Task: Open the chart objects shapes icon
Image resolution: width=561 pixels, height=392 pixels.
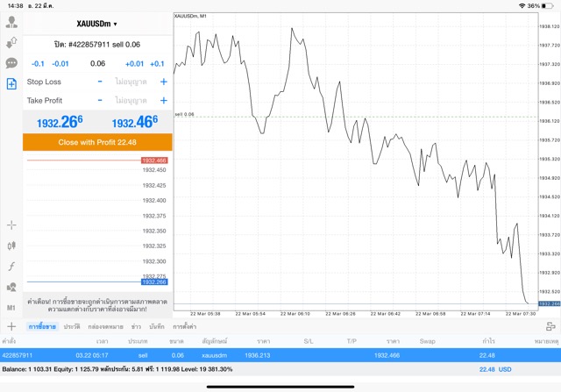Action: (x=11, y=287)
